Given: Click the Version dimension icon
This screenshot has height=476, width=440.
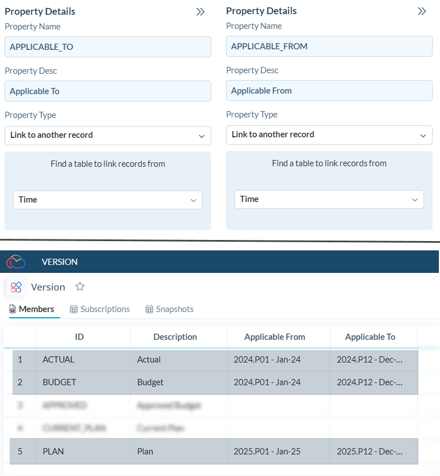Looking at the screenshot, I should 16,287.
